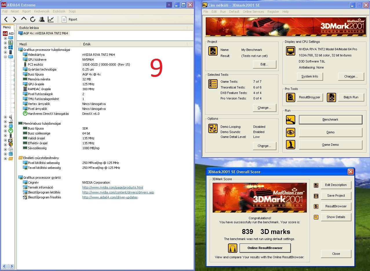Open 3DMark Online Services menu
The width and height of the screenshot is (370, 271).
click(x=253, y=12)
